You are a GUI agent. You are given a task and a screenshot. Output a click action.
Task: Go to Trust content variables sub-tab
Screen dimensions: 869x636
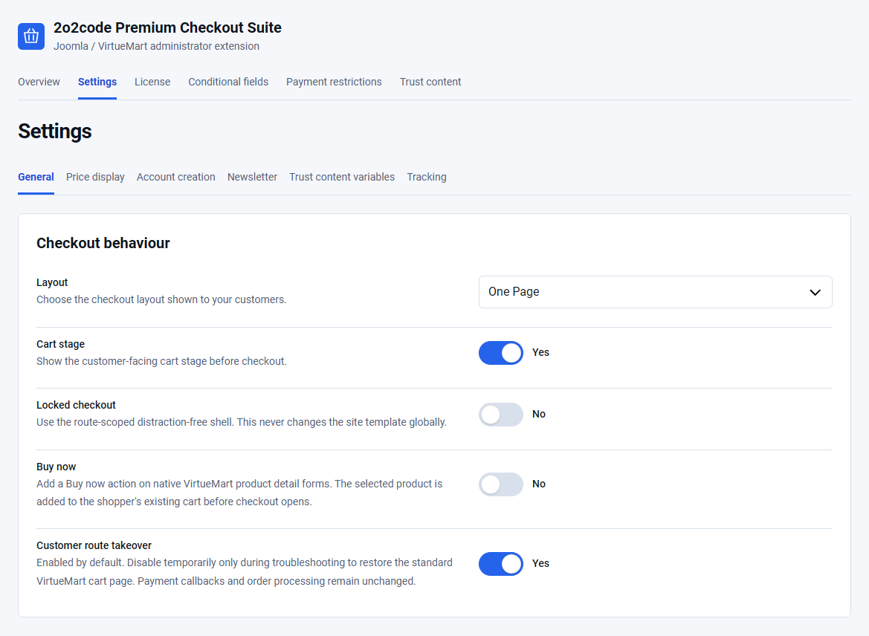click(342, 177)
